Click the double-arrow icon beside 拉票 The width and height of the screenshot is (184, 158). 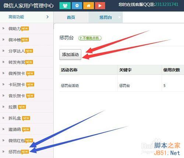[x=3, y=107]
